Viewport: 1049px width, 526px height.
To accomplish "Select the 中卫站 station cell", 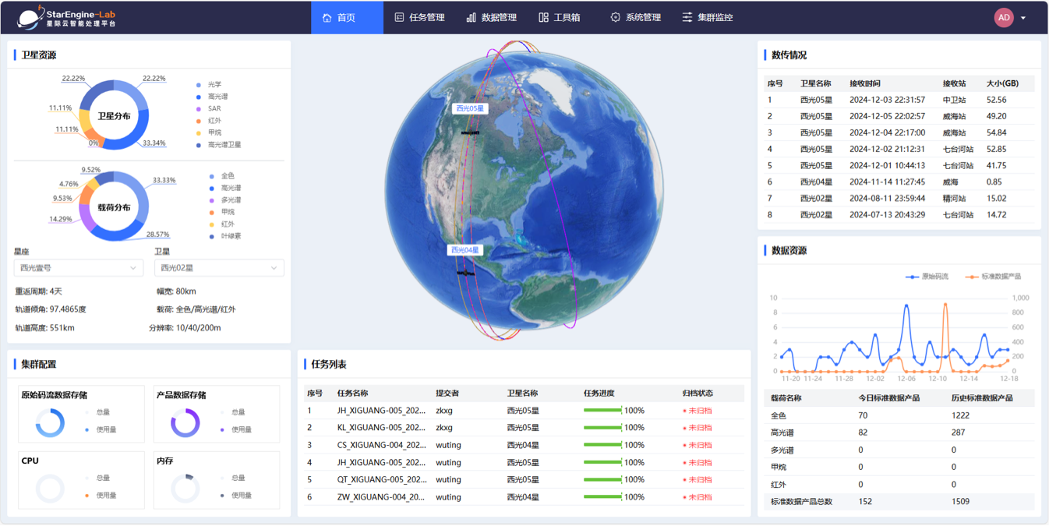I will (x=954, y=100).
